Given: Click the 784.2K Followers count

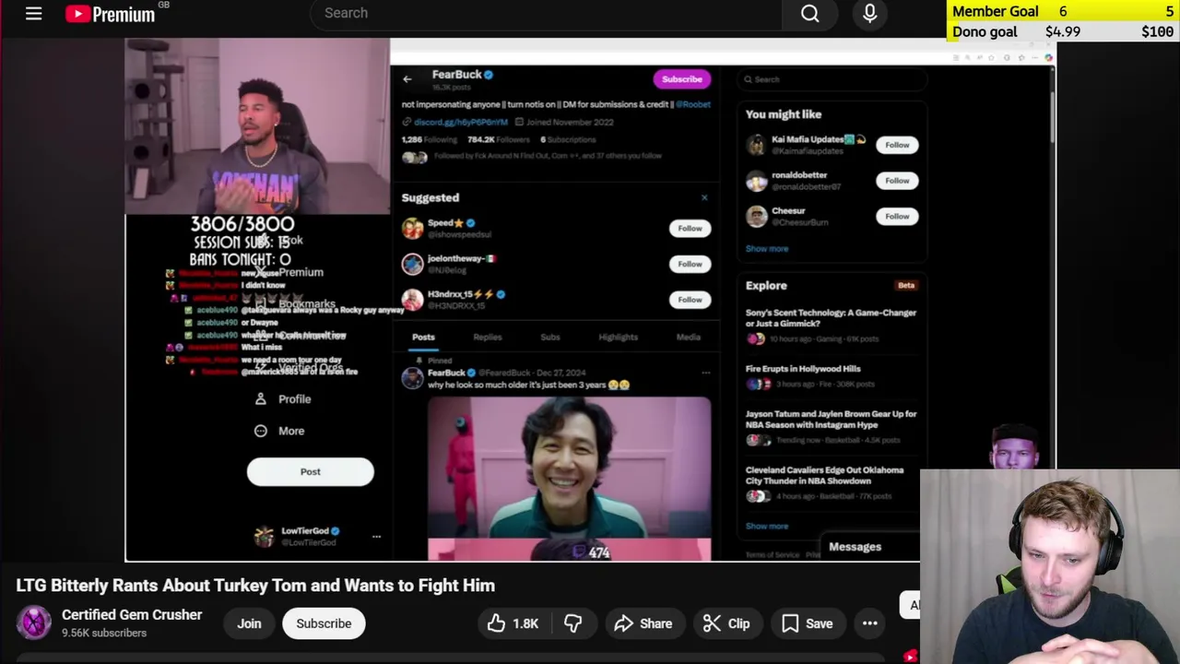Looking at the screenshot, I should click(499, 139).
